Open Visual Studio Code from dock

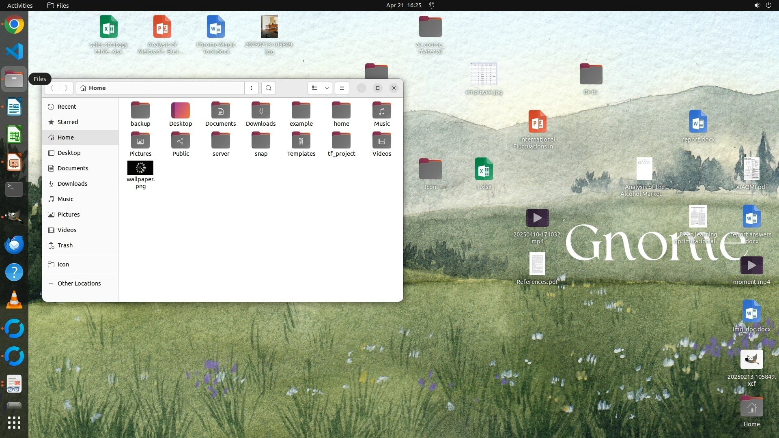click(x=14, y=52)
